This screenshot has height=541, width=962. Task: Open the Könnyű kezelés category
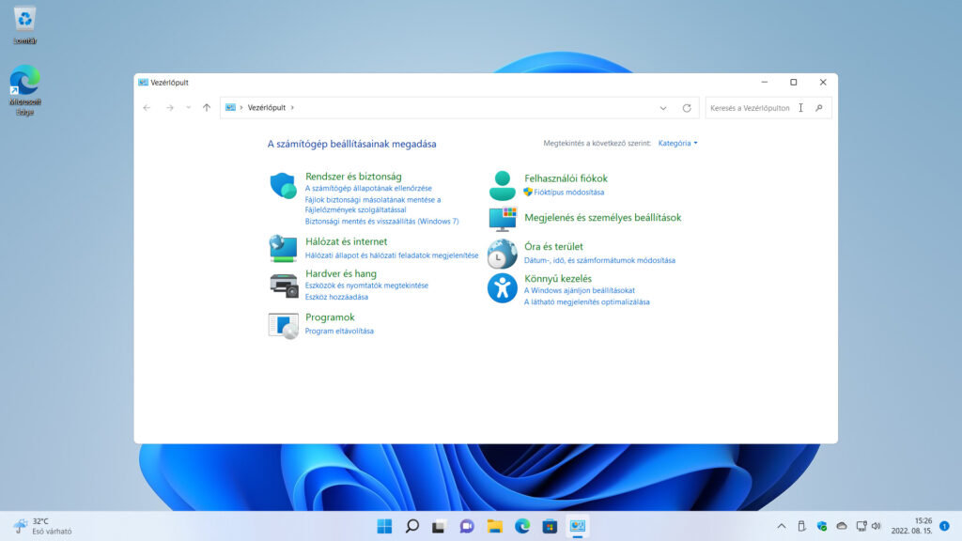pos(558,278)
